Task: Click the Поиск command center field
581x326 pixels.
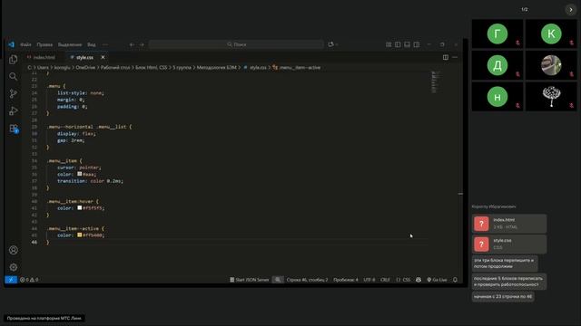Action: (x=236, y=44)
